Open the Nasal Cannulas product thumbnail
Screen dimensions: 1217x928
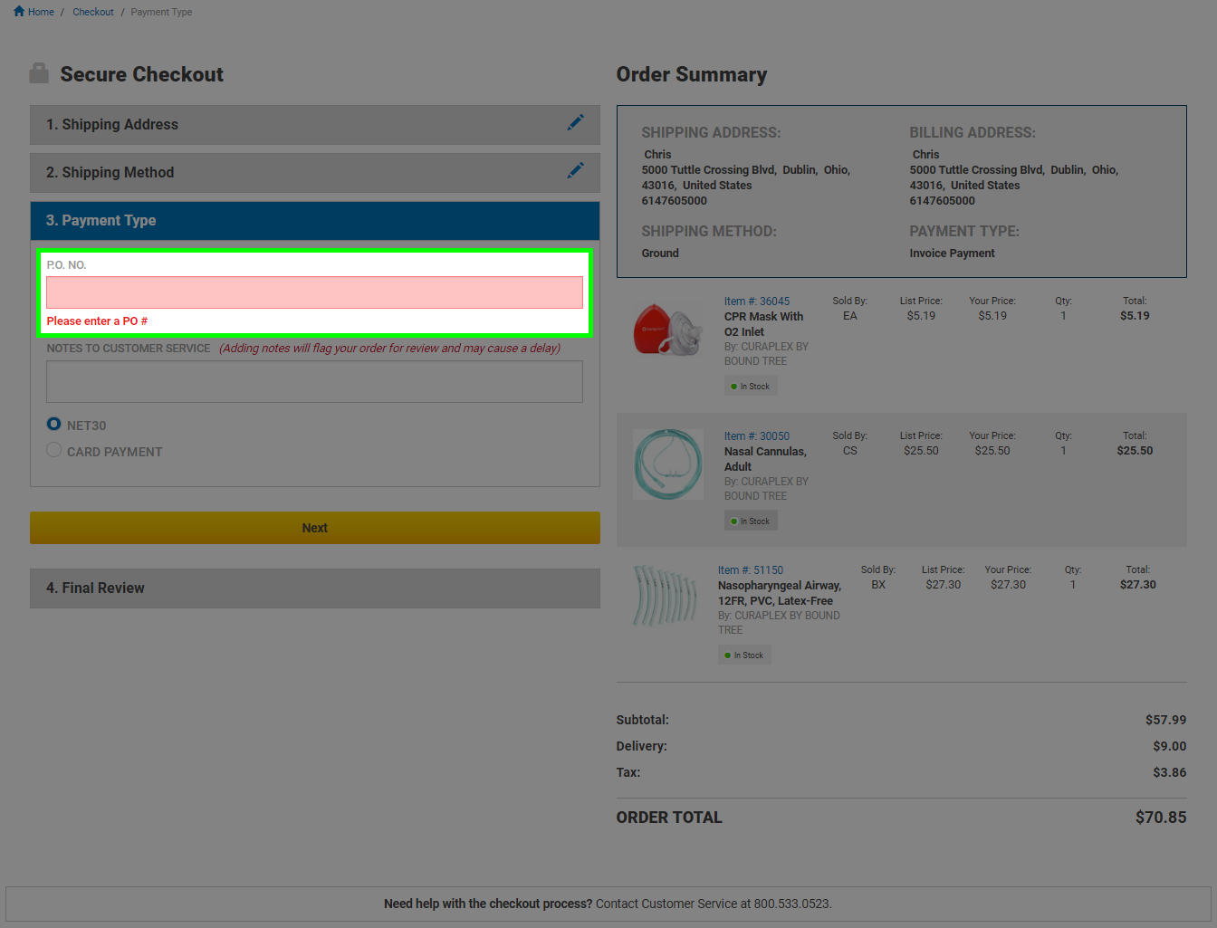[668, 464]
